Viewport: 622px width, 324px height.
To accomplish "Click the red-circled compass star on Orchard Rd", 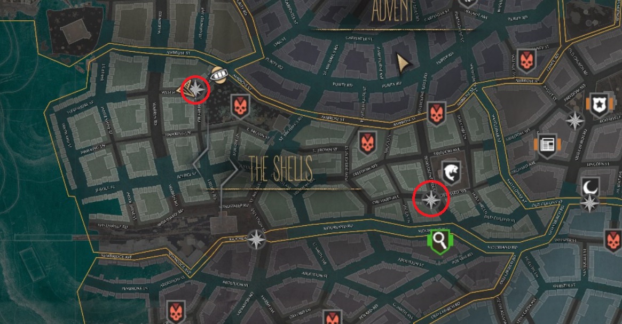I will pyautogui.click(x=431, y=200).
